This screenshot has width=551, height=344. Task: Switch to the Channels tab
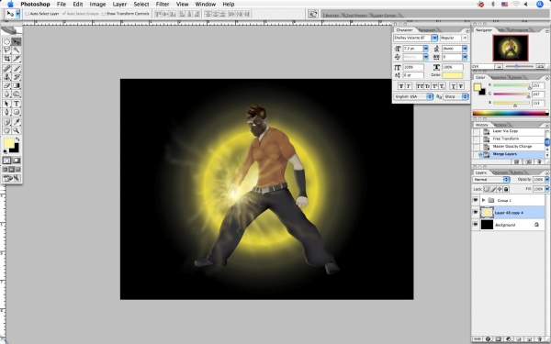(500, 172)
